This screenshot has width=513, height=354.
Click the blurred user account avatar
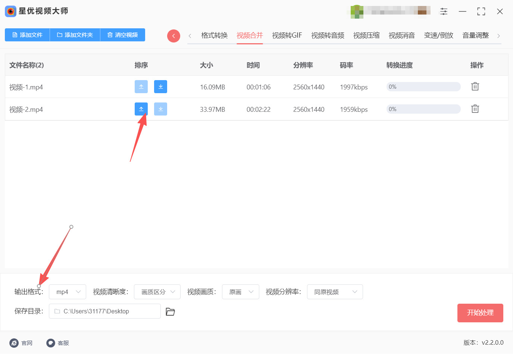click(x=357, y=12)
